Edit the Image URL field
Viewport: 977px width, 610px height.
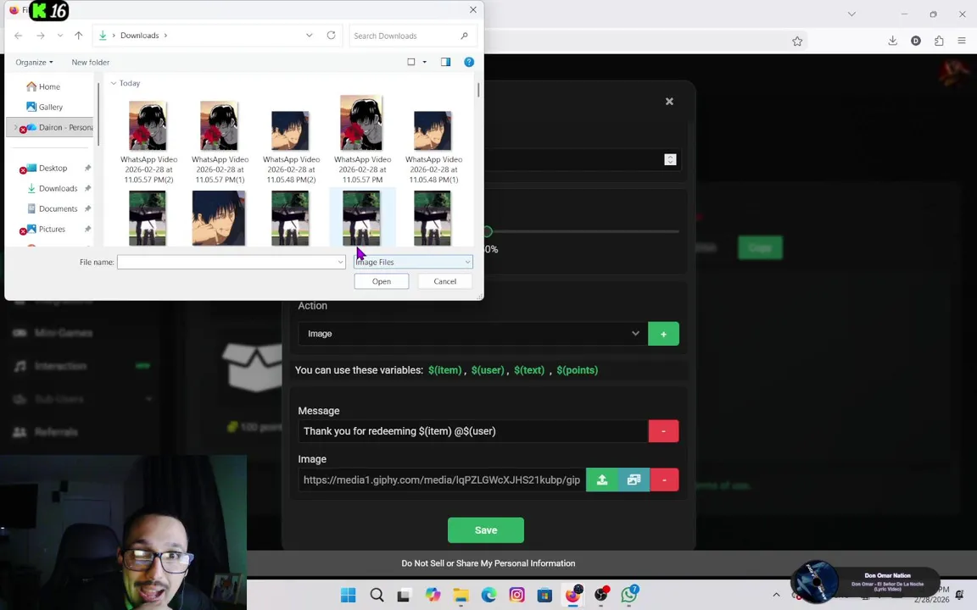(442, 480)
